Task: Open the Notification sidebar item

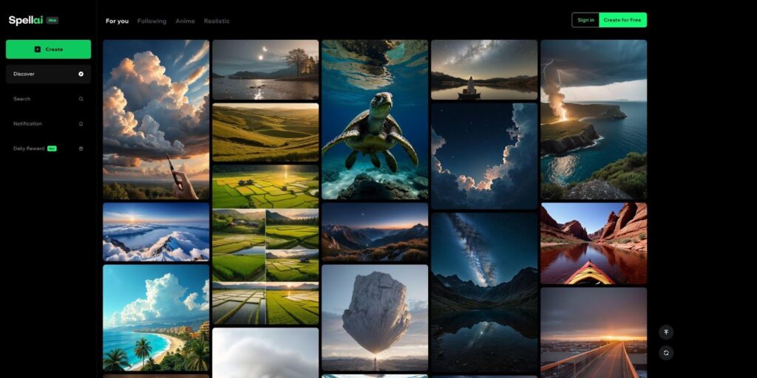Action: coord(48,124)
